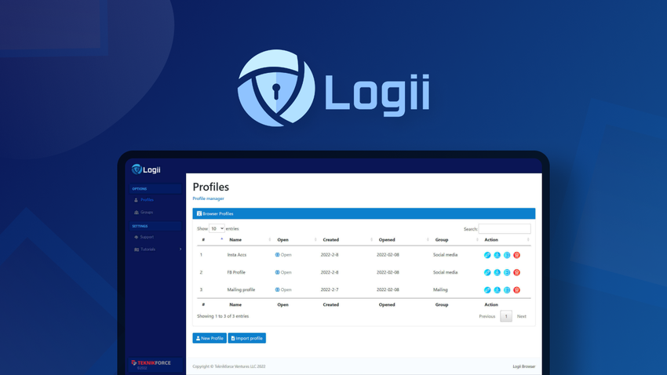Click the 'FB Profile' name cell
Viewport: 667px width, 375px height.
pos(236,272)
